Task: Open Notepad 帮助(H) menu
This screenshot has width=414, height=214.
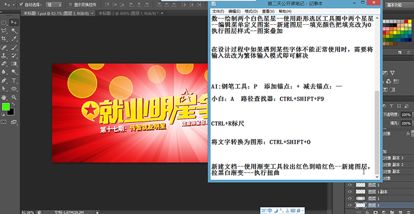Action: click(x=285, y=11)
